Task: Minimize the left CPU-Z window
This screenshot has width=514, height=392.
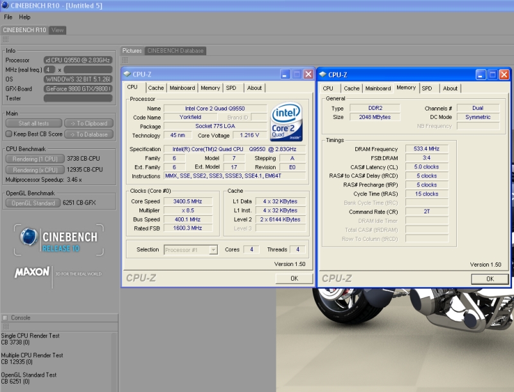Action: (285, 75)
